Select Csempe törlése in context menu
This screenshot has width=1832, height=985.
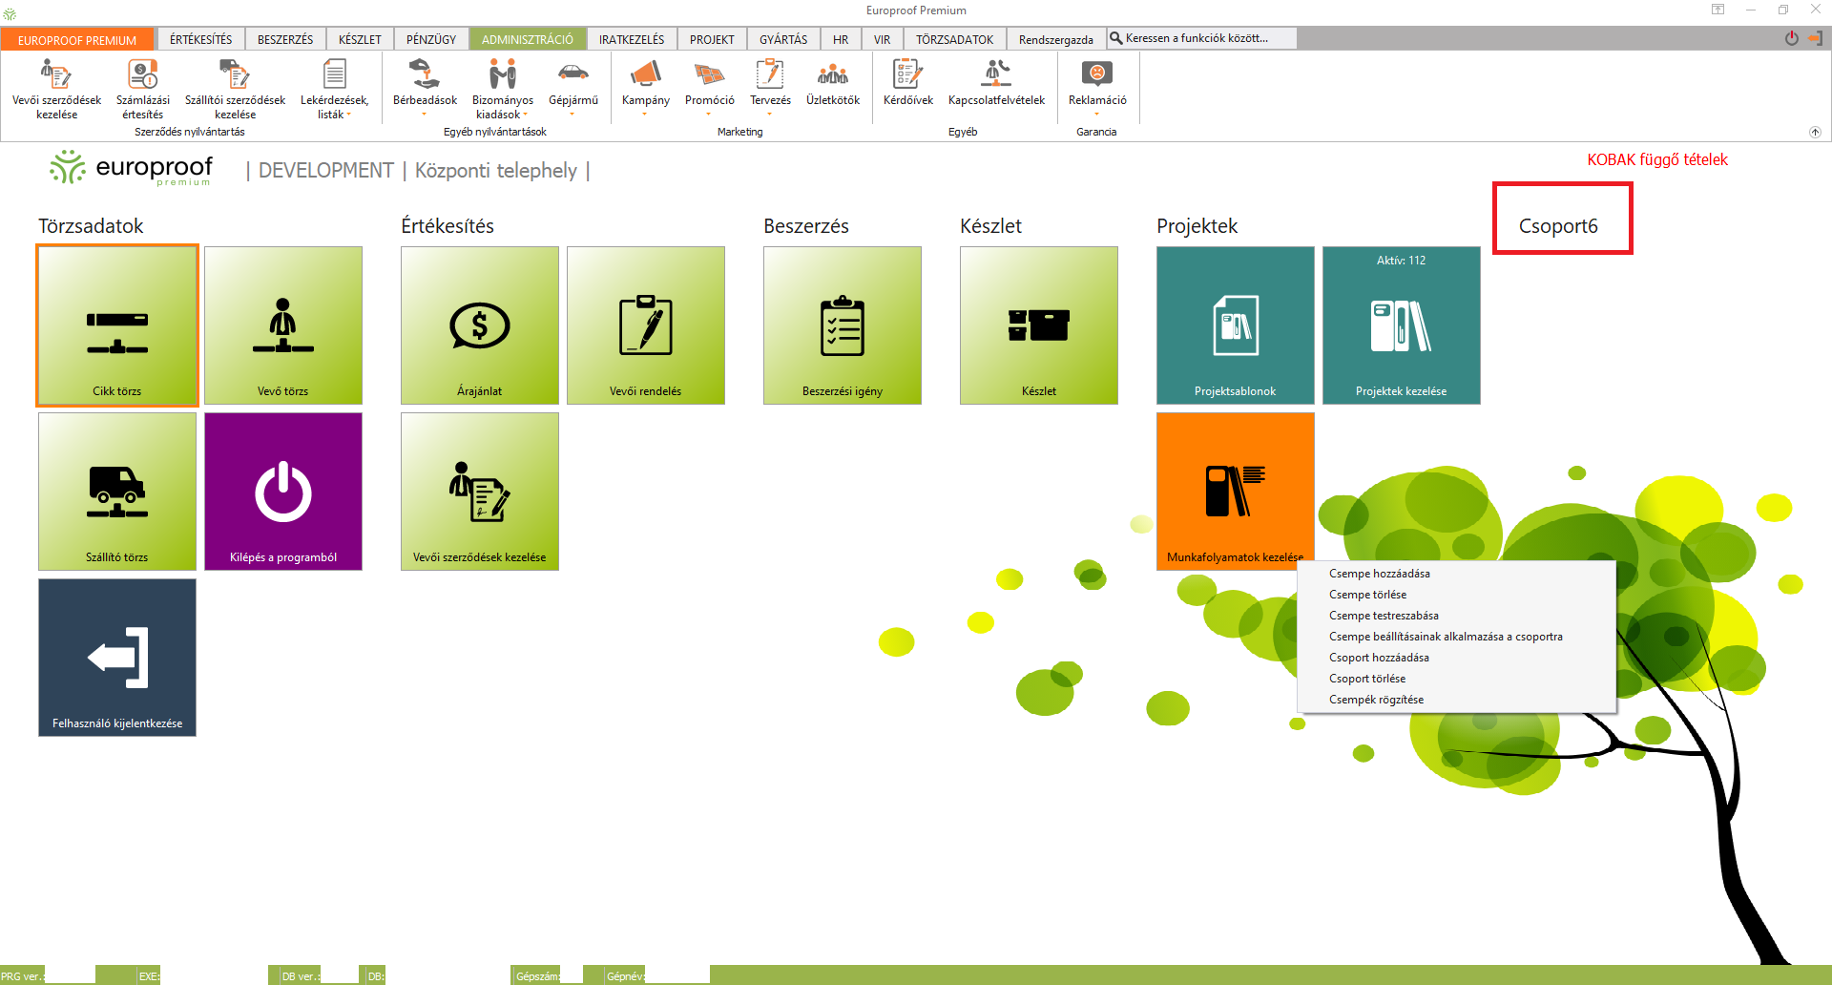pyautogui.click(x=1367, y=595)
